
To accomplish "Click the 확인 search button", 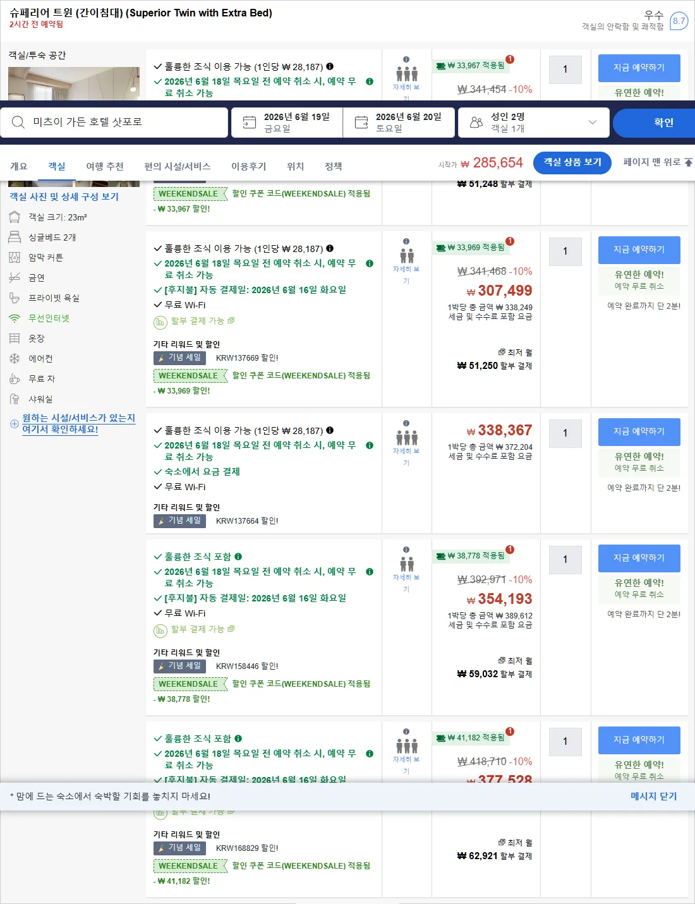I will (654, 123).
